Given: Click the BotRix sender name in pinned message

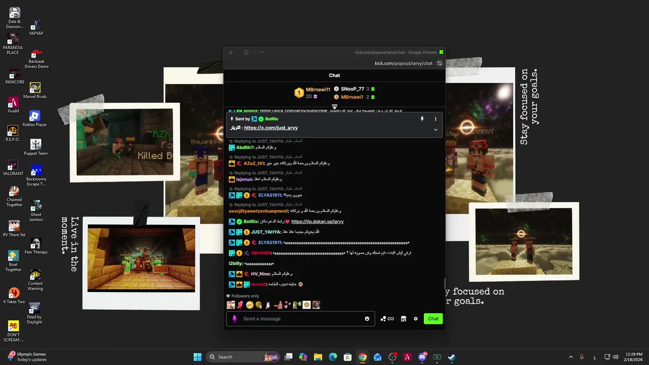Looking at the screenshot, I should click(x=271, y=119).
